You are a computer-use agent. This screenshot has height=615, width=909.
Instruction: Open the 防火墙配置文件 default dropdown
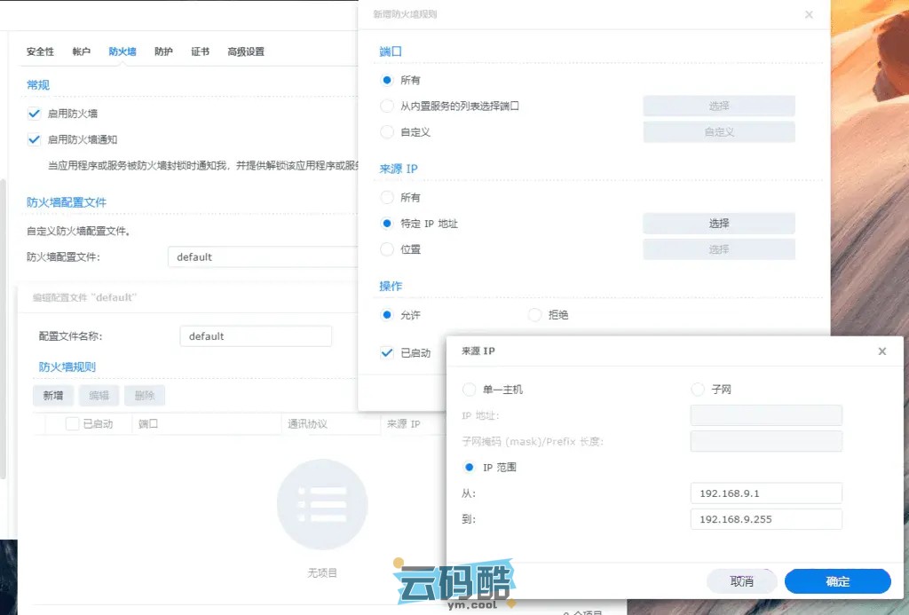[262, 257]
